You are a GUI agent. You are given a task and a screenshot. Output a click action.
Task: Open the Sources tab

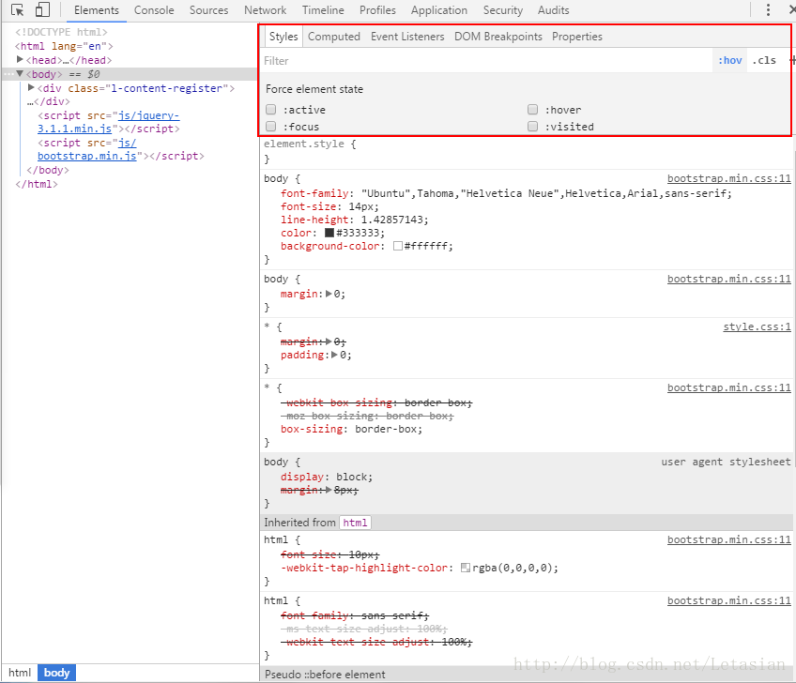pyautogui.click(x=208, y=10)
